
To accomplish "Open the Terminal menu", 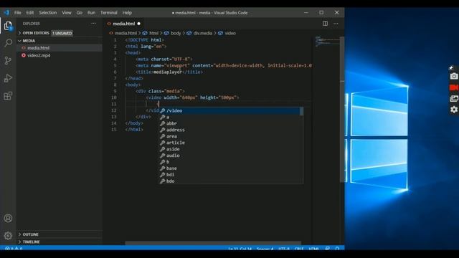I will click(x=109, y=13).
